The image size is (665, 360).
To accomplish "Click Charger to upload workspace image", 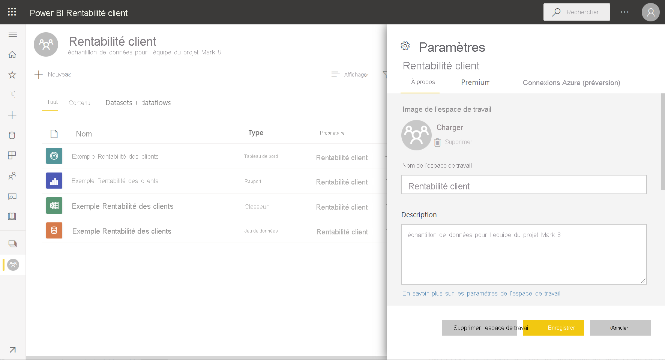I will (450, 127).
